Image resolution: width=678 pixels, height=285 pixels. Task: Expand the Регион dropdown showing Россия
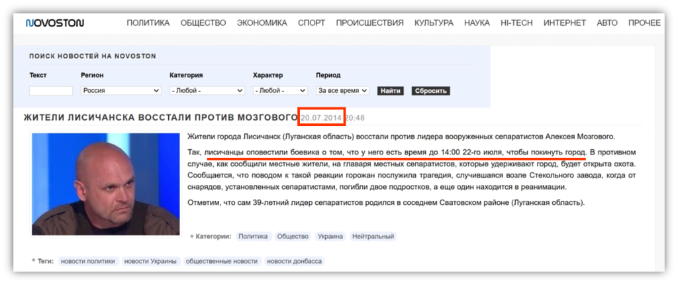tap(121, 91)
